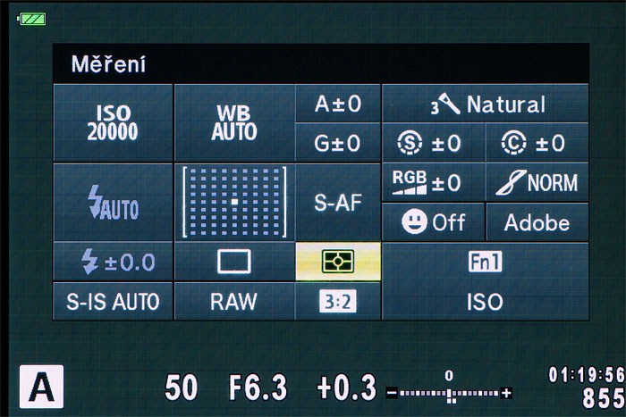Toggle face priority Off setting

pyautogui.click(x=433, y=222)
